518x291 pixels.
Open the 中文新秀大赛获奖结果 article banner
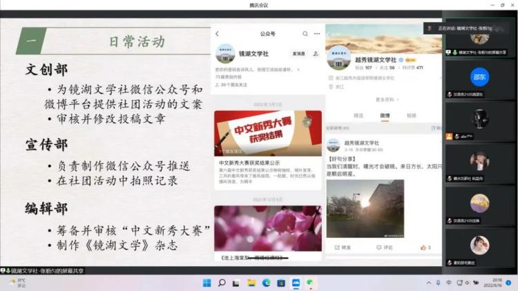(x=268, y=133)
